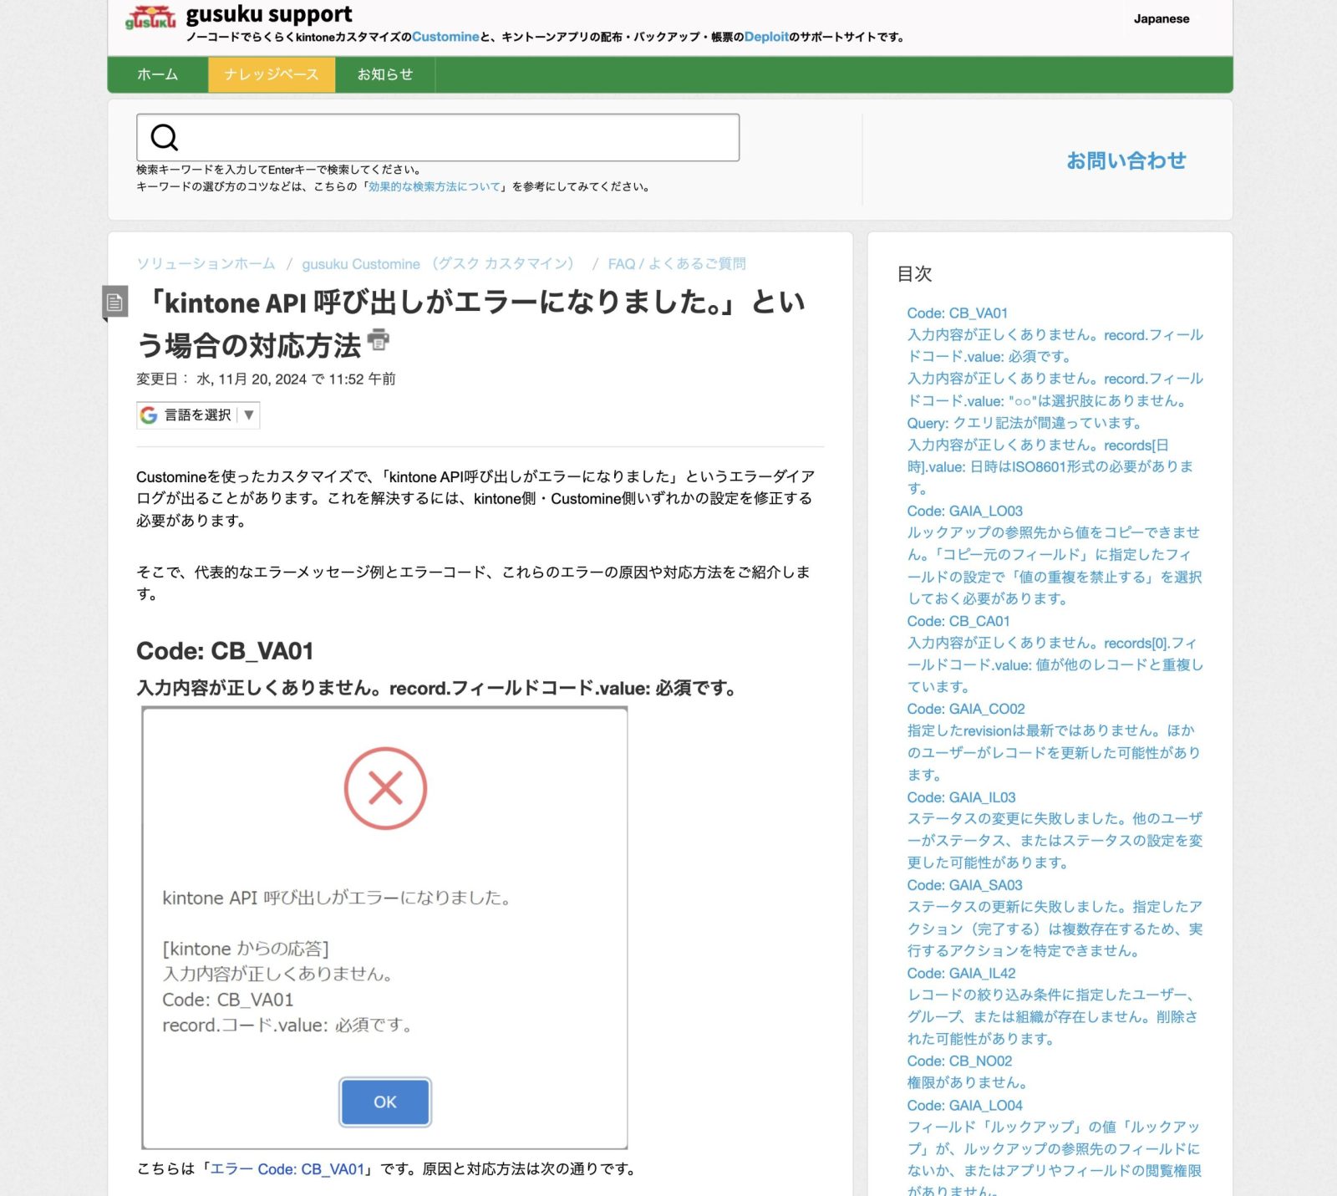Jump to Code: CB_NO02 in contents
The height and width of the screenshot is (1196, 1337).
point(960,1061)
